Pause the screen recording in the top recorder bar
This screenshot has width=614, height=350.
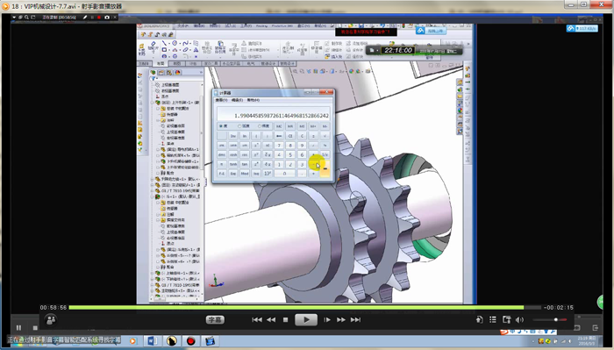pyautogui.click(x=92, y=18)
